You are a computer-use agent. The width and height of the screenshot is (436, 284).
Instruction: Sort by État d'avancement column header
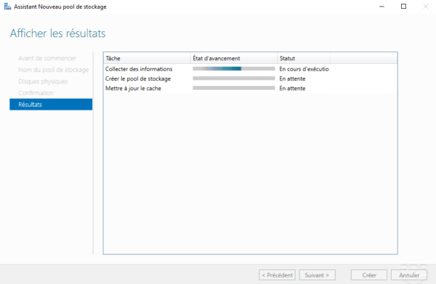pyautogui.click(x=234, y=58)
